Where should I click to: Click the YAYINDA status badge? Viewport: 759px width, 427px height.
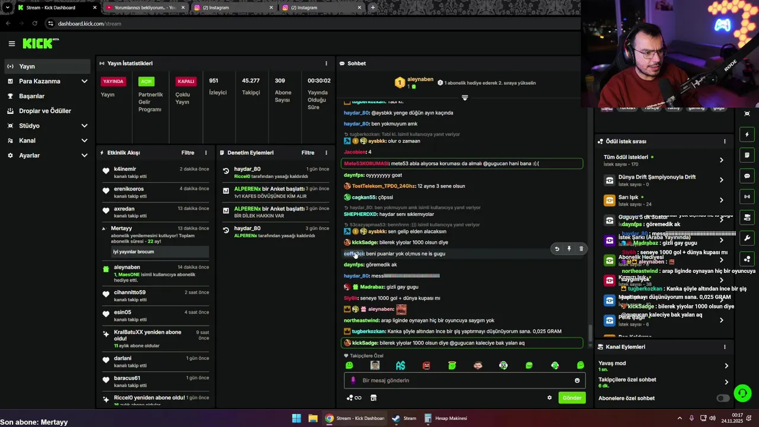(x=113, y=81)
